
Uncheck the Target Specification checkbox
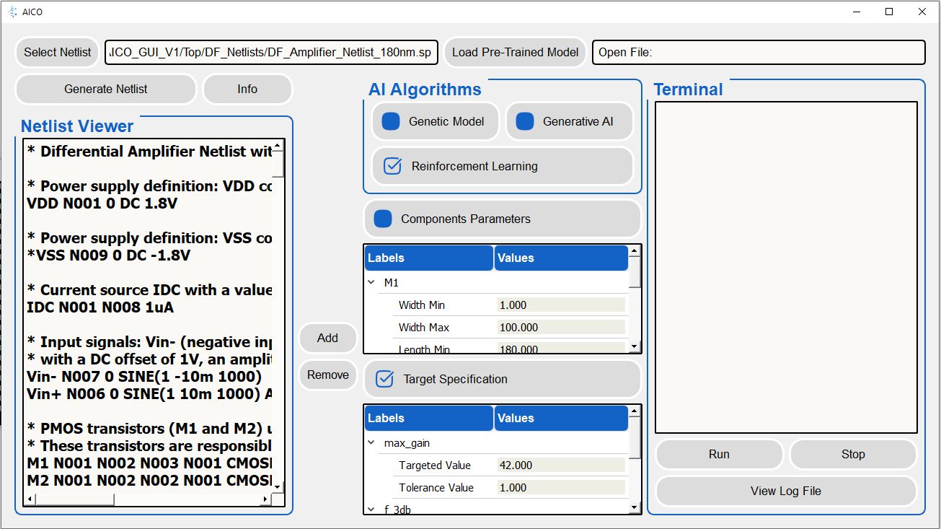(x=385, y=379)
